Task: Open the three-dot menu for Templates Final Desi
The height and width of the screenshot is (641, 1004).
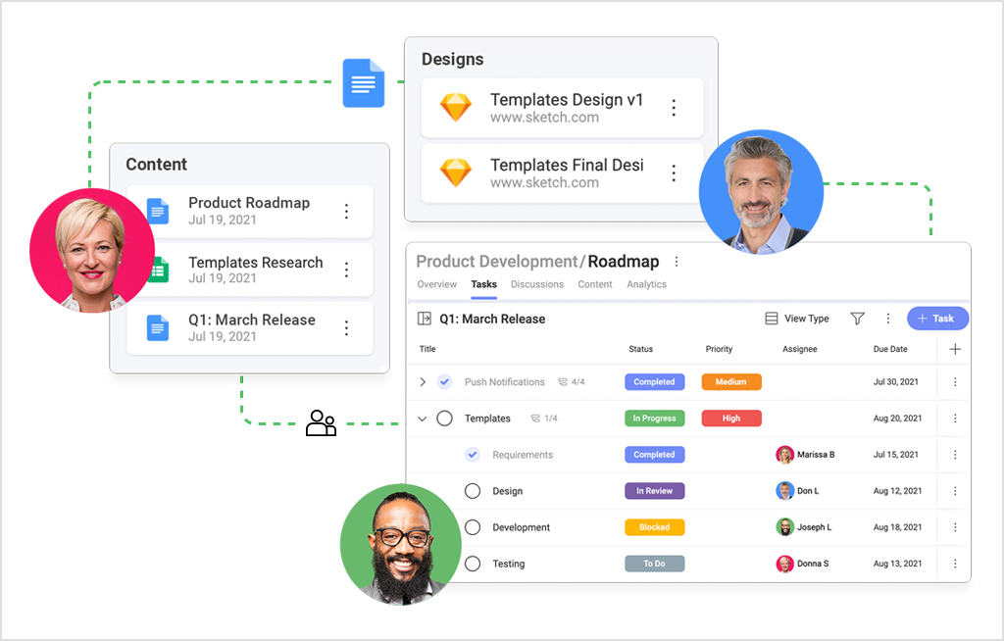Action: (x=675, y=173)
